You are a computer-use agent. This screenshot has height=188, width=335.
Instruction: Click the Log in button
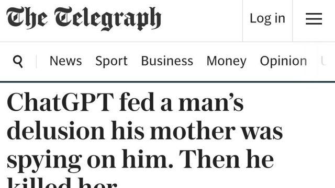pyautogui.click(x=267, y=18)
